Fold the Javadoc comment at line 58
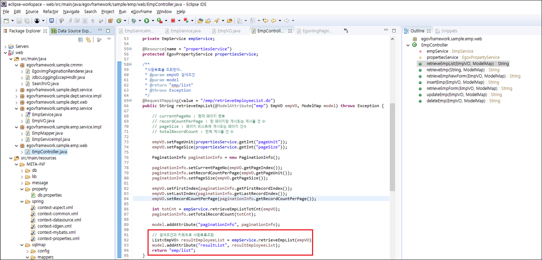 coord(131,64)
